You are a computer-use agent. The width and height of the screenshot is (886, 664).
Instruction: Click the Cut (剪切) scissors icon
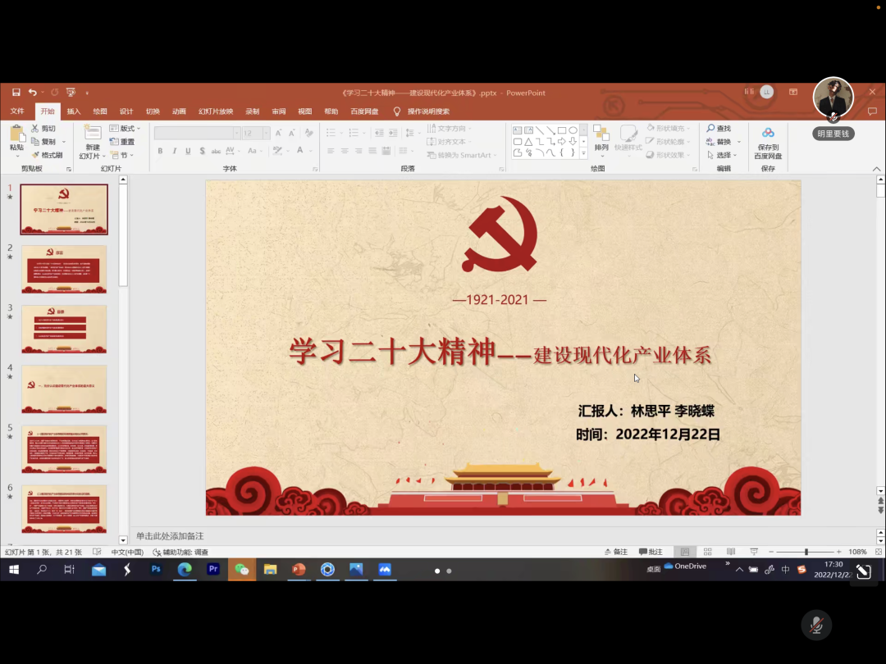tap(35, 129)
